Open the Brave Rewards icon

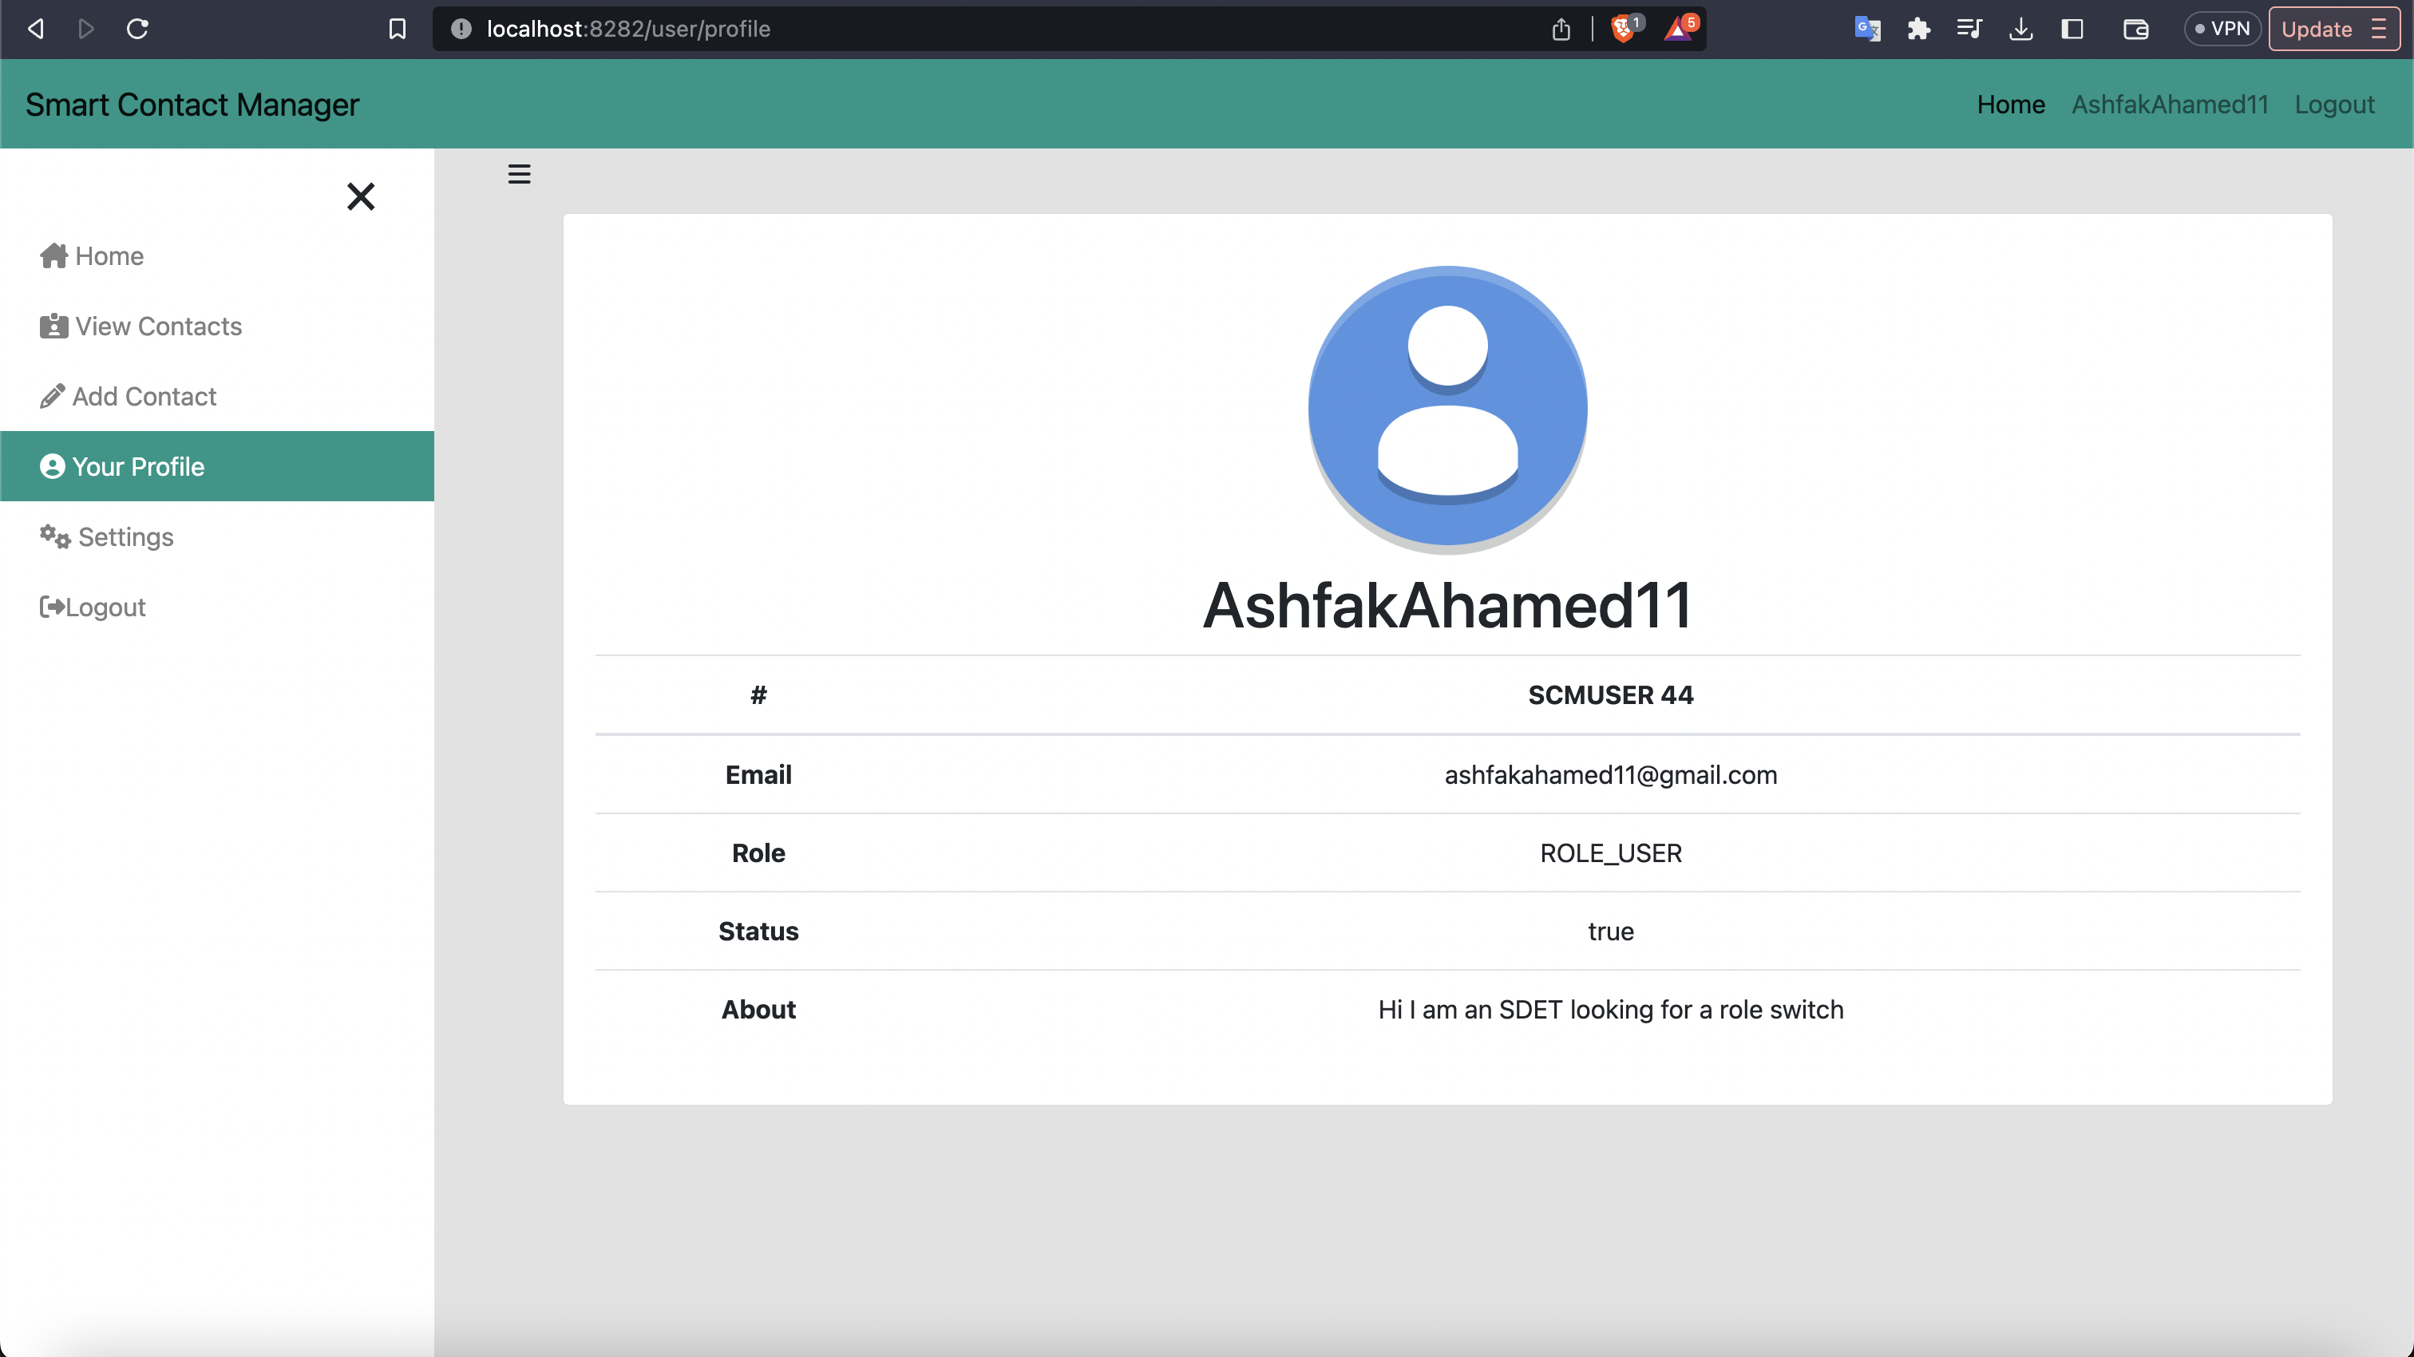tap(1678, 29)
